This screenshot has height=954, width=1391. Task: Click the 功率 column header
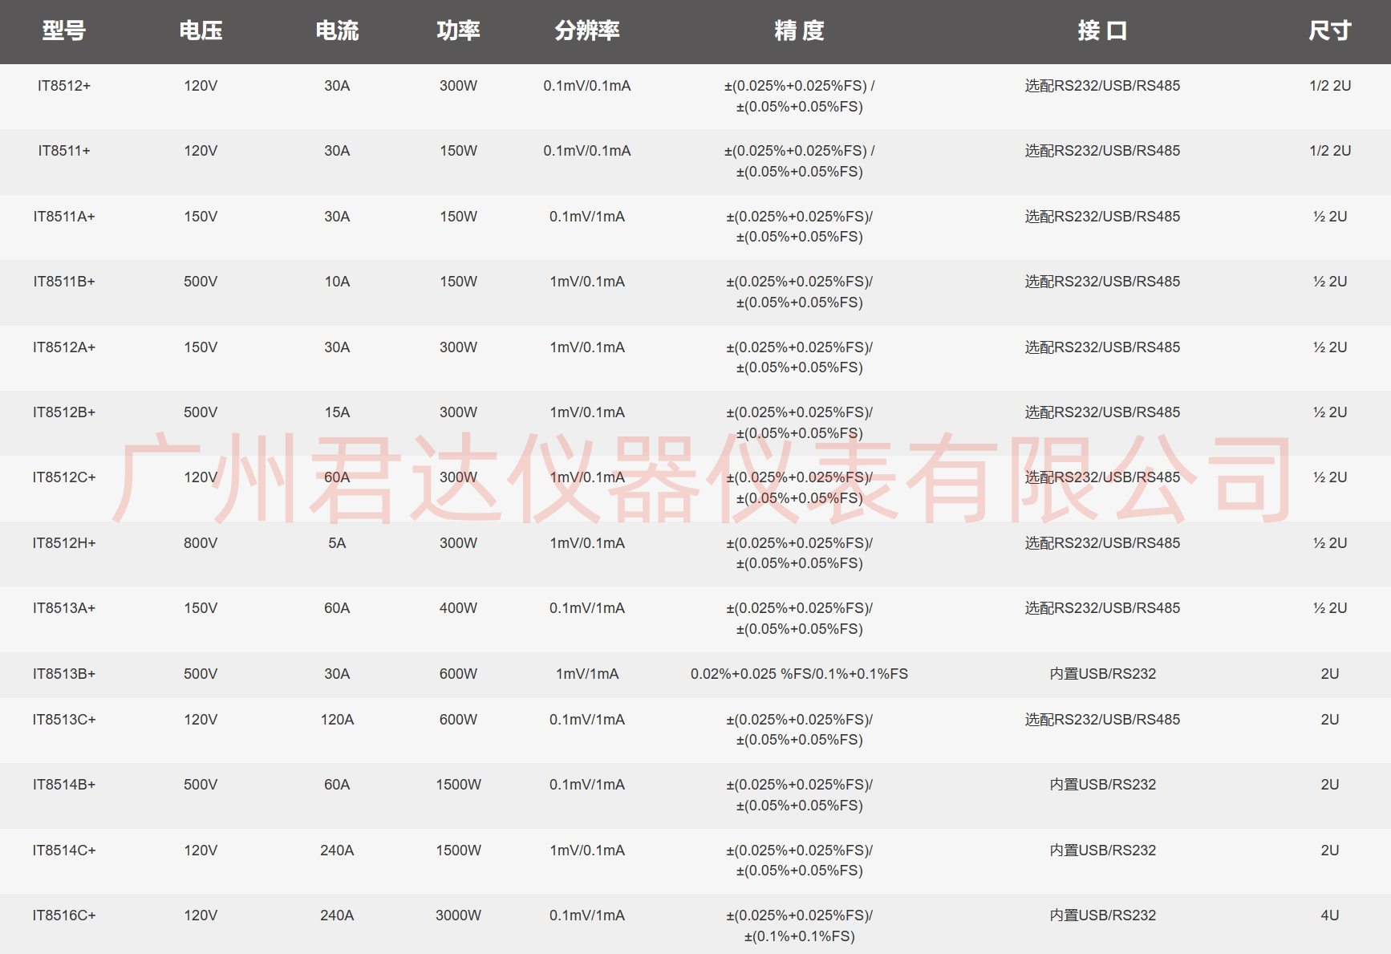(458, 30)
